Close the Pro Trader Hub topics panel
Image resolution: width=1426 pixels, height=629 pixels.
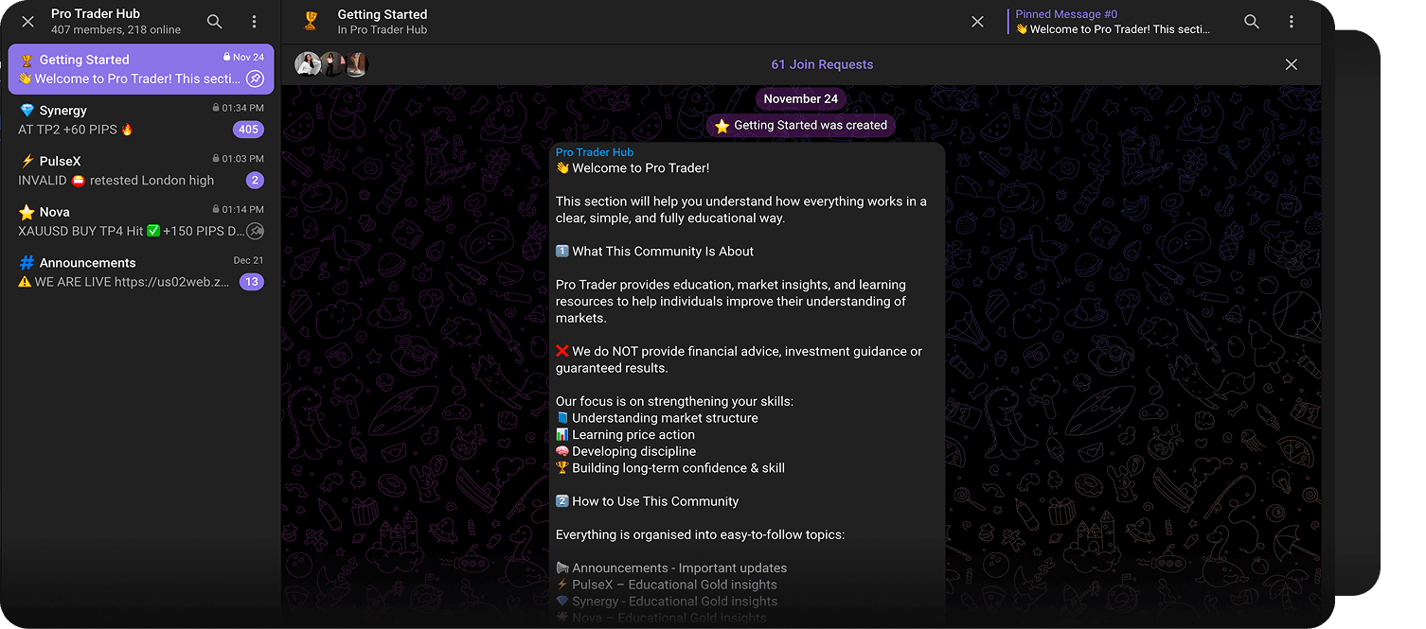(27, 22)
